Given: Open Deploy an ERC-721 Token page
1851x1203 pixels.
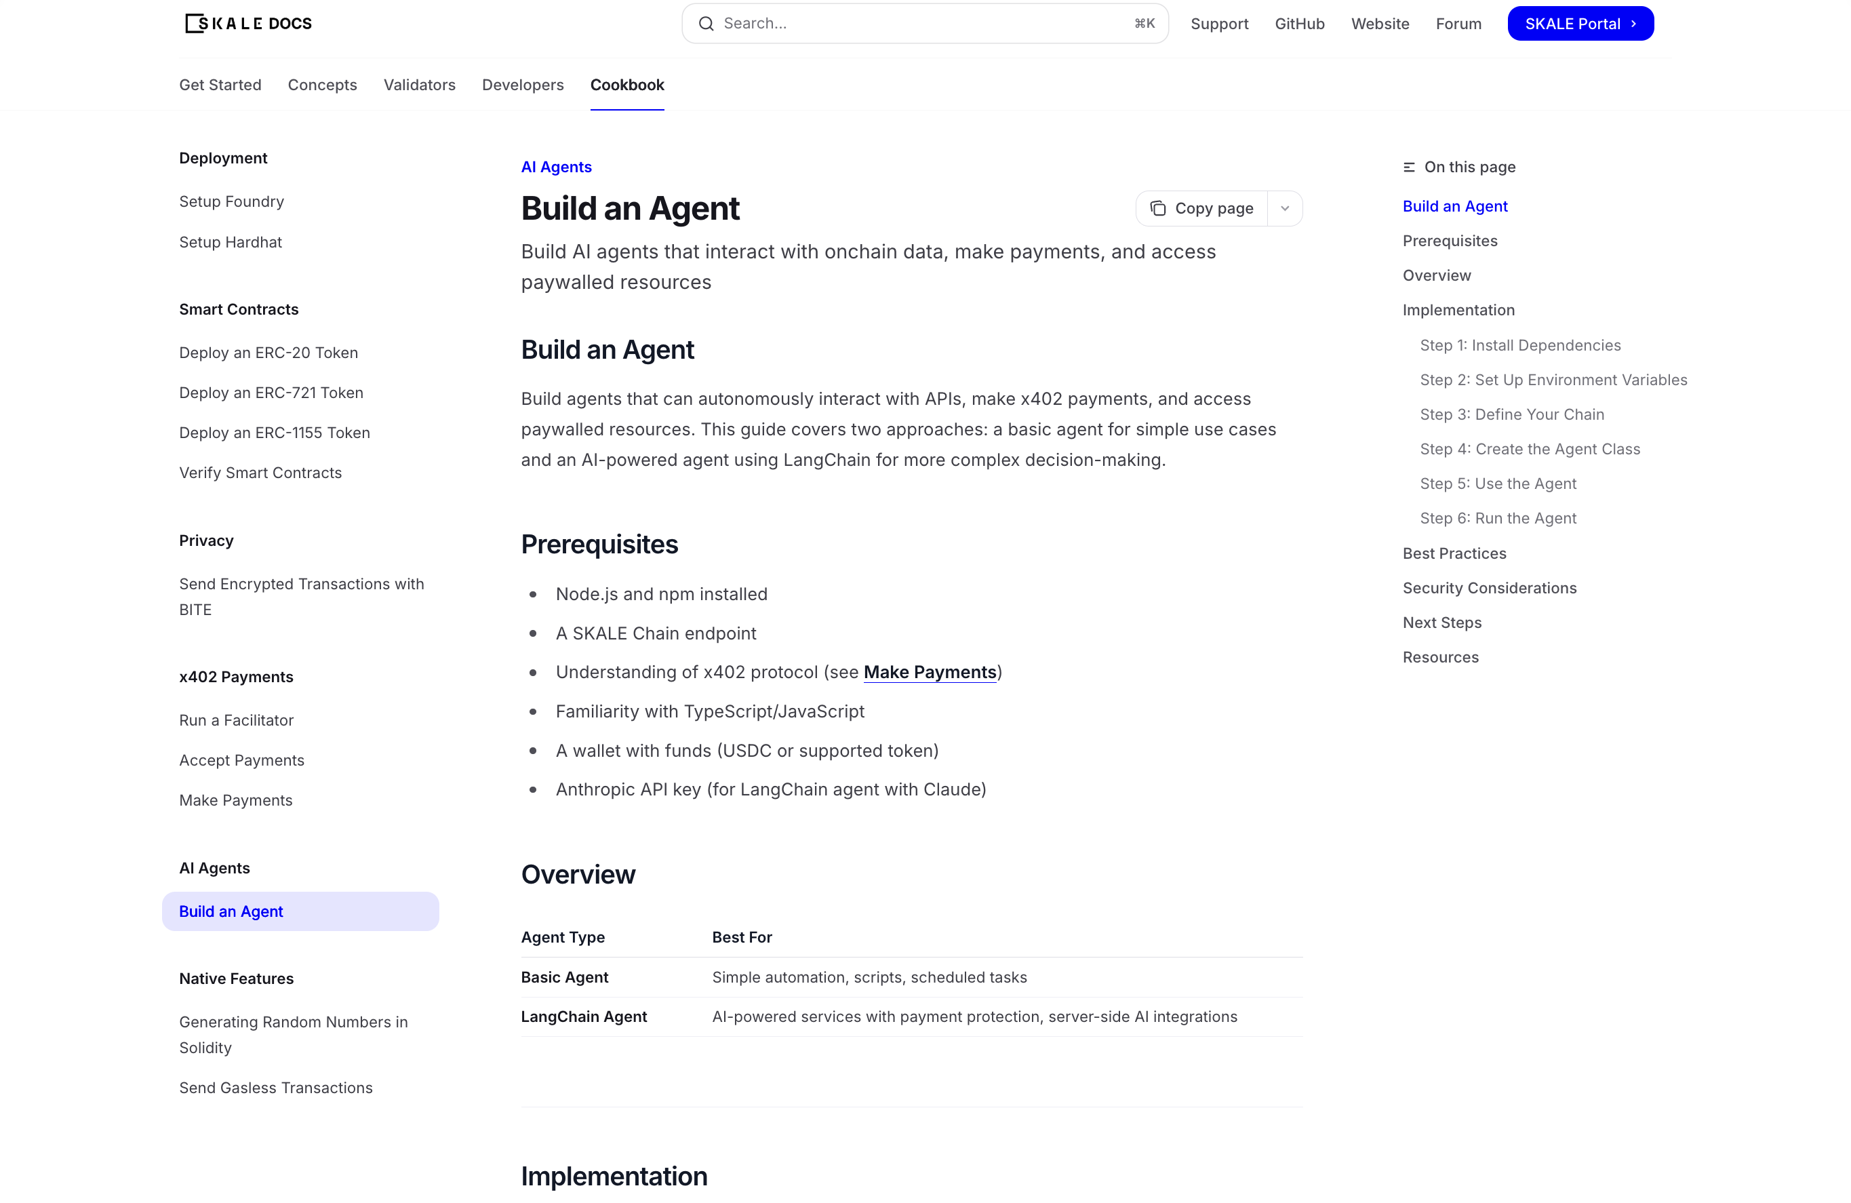Looking at the screenshot, I should click(271, 393).
